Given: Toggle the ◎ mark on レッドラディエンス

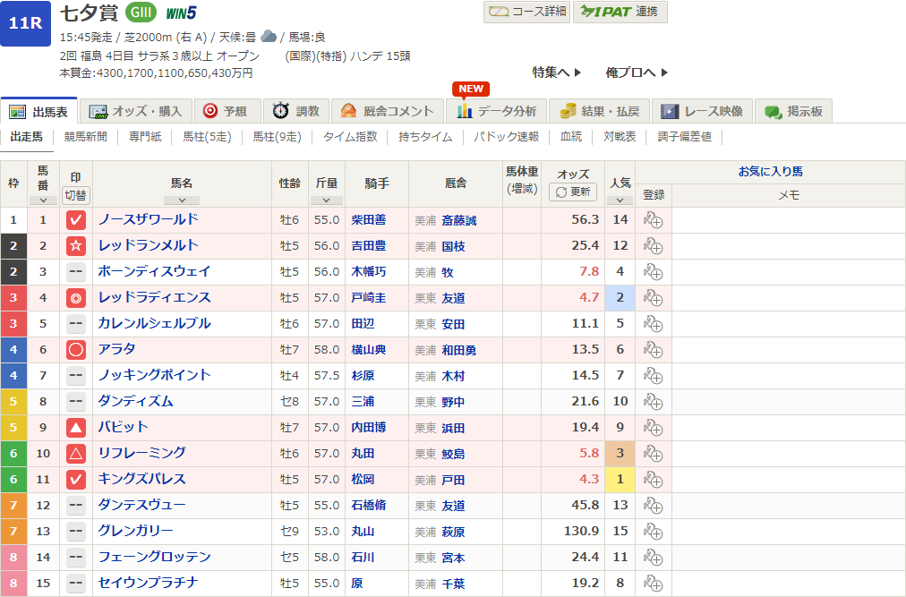Looking at the screenshot, I should coord(76,299).
